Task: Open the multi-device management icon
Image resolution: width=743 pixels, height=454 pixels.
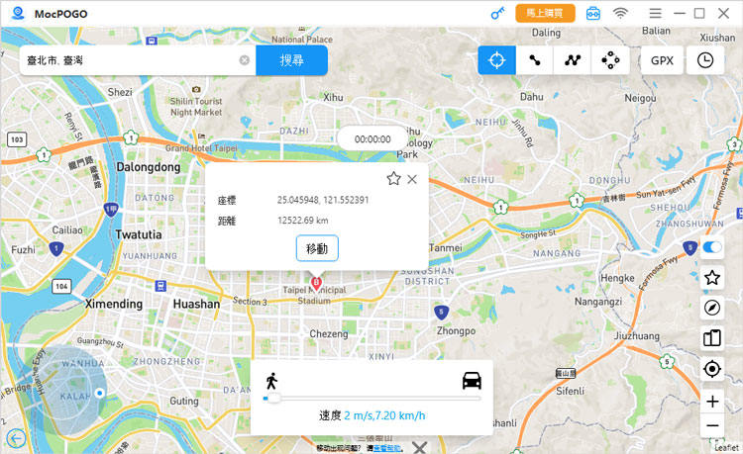Action: point(711,338)
